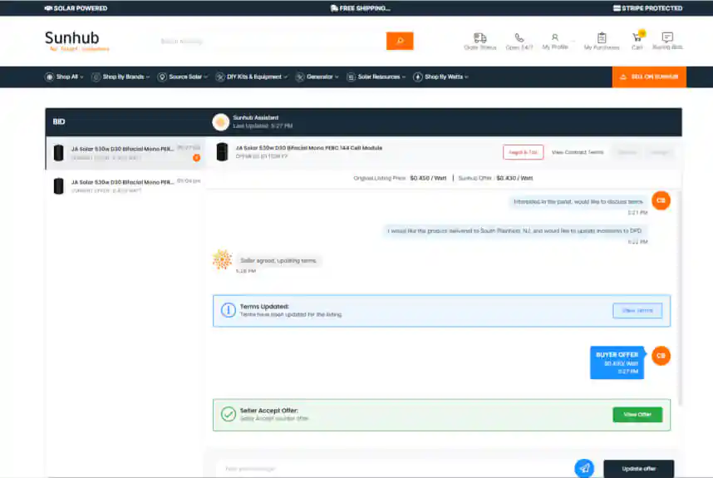The image size is (713, 478).
Task: Open the Buying Bids chat icon
Action: point(667,37)
